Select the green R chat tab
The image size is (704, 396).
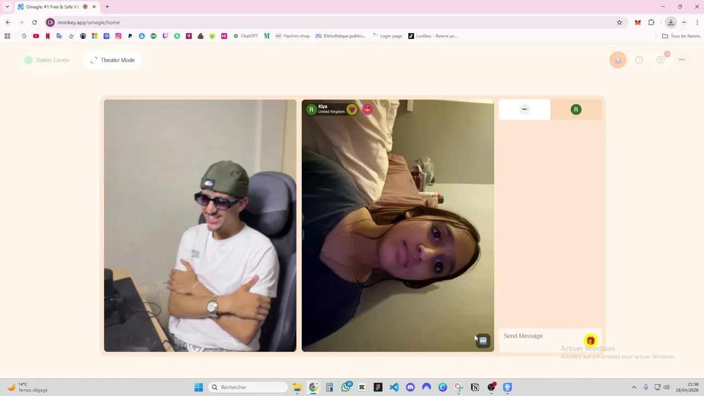[x=576, y=109]
